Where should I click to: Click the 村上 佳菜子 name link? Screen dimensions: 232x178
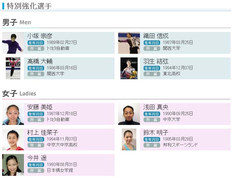tap(43, 133)
